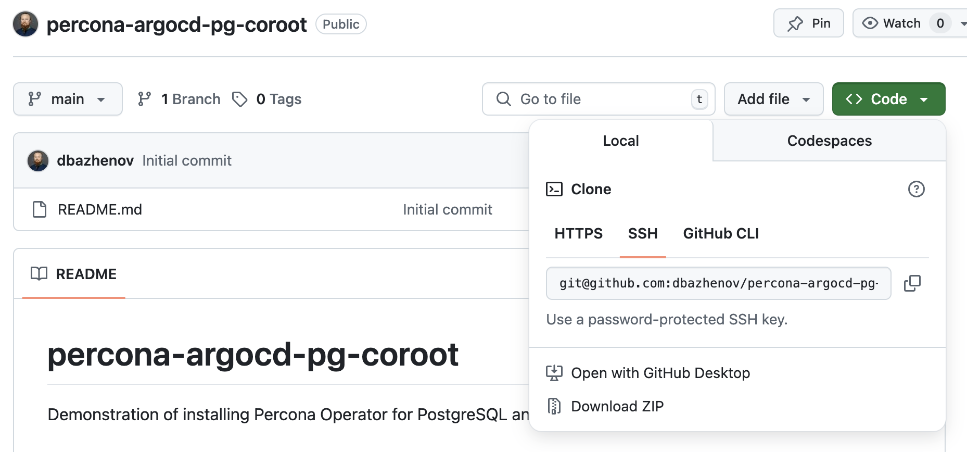Open the Add file dropdown
The width and height of the screenshot is (967, 452).
click(773, 99)
